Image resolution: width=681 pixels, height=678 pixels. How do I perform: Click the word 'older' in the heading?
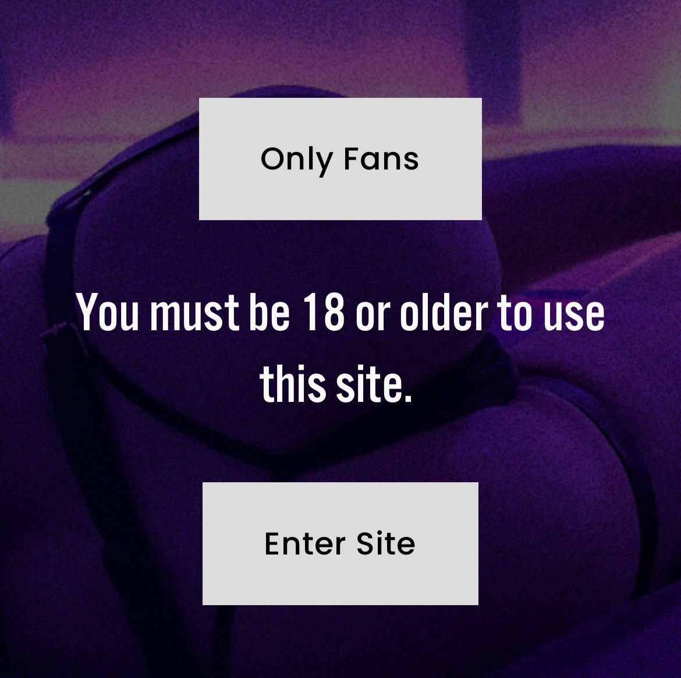pyautogui.click(x=444, y=311)
